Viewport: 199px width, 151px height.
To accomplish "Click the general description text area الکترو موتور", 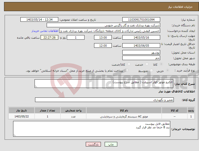I will point(104,84).
